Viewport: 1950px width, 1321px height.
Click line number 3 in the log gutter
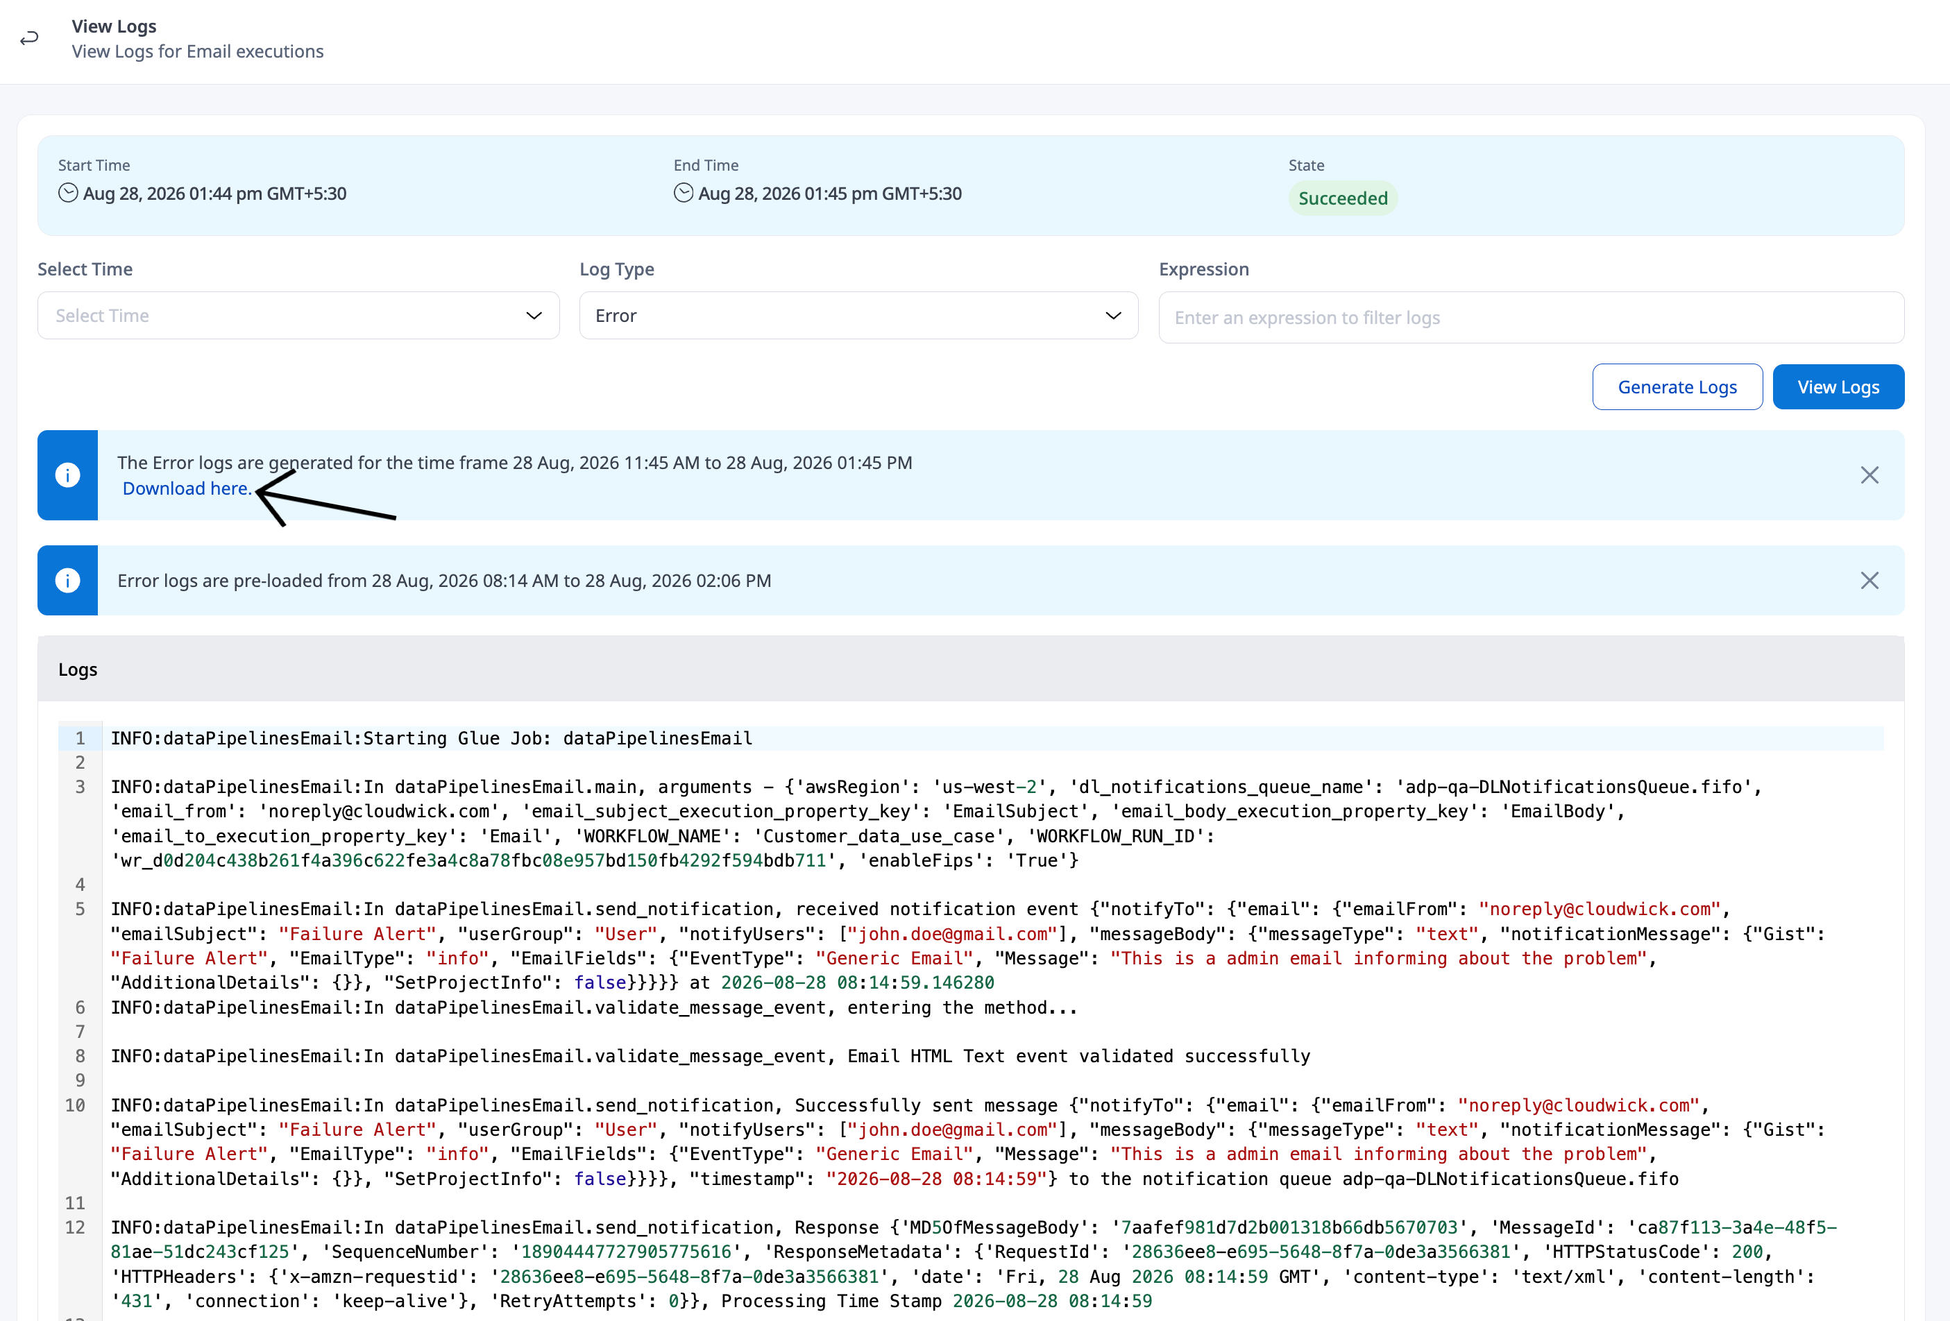80,787
